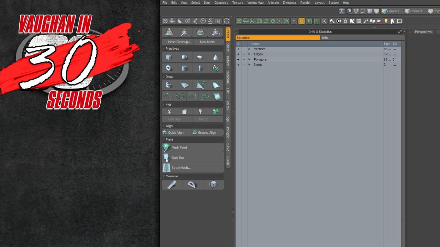Select the curved patch draw tool
The image size is (440, 247).
click(x=185, y=85)
